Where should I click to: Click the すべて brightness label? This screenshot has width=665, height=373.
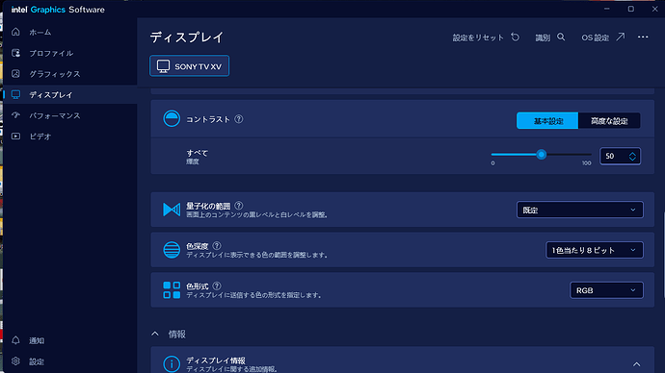(x=198, y=153)
